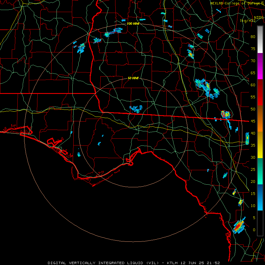Click the 30 value on the VIL scale
265x265 pixels.
pyautogui.click(x=253, y=157)
